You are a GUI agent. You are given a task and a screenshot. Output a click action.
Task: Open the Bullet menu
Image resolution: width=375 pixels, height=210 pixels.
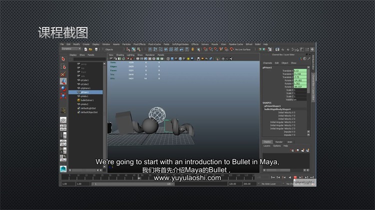click(x=258, y=44)
